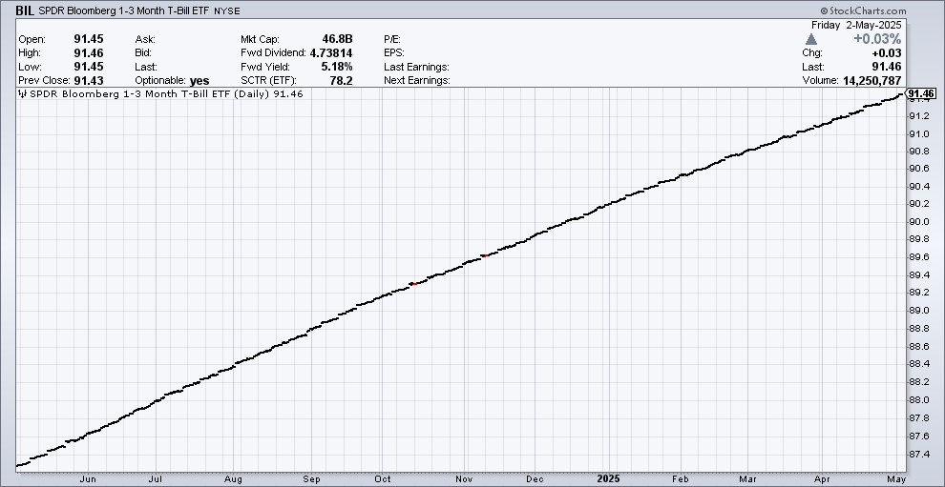
Task: Click the 89.0 price axis label
Action: tap(918, 311)
